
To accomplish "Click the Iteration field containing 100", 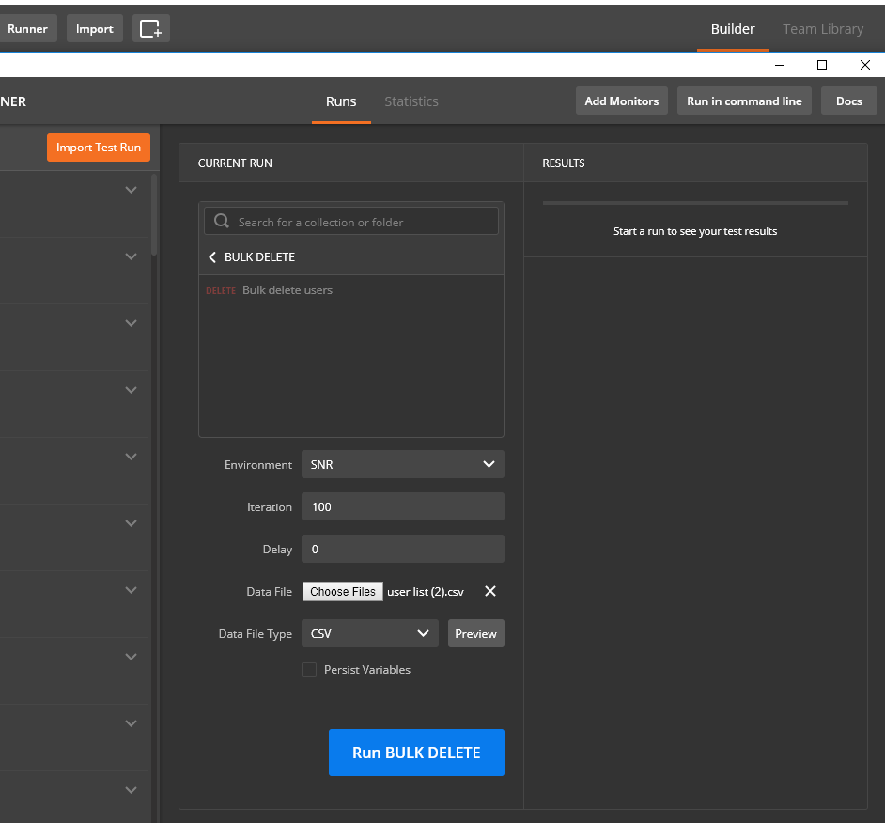I will click(402, 506).
